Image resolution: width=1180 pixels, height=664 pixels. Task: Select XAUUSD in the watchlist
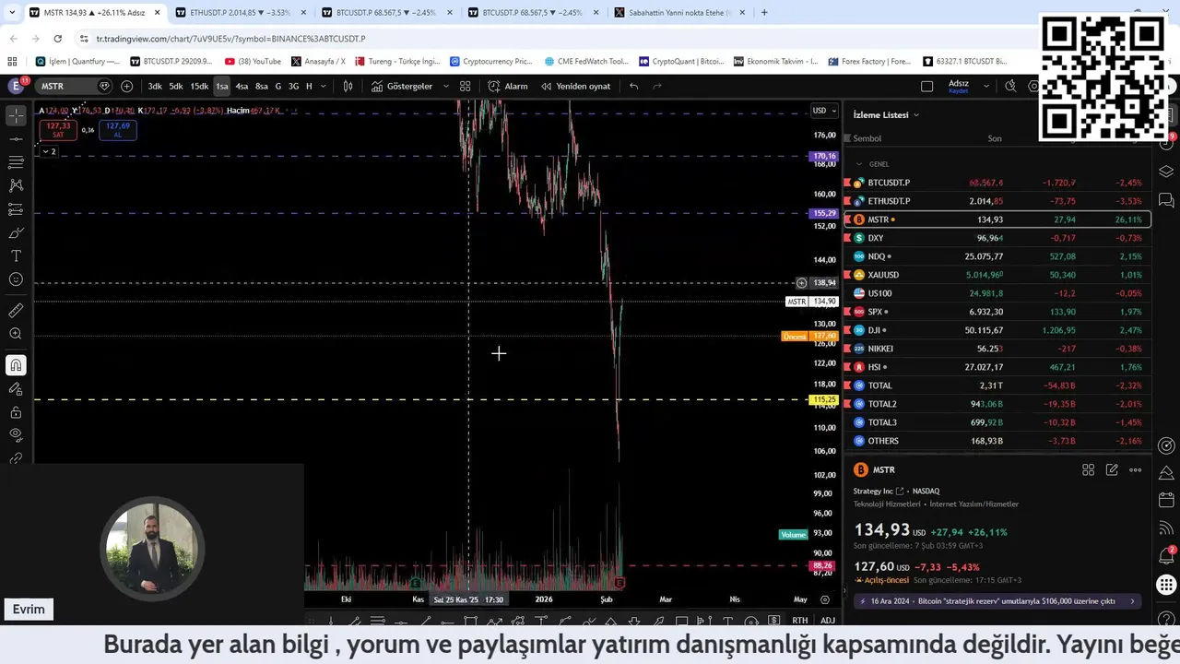pyautogui.click(x=997, y=275)
